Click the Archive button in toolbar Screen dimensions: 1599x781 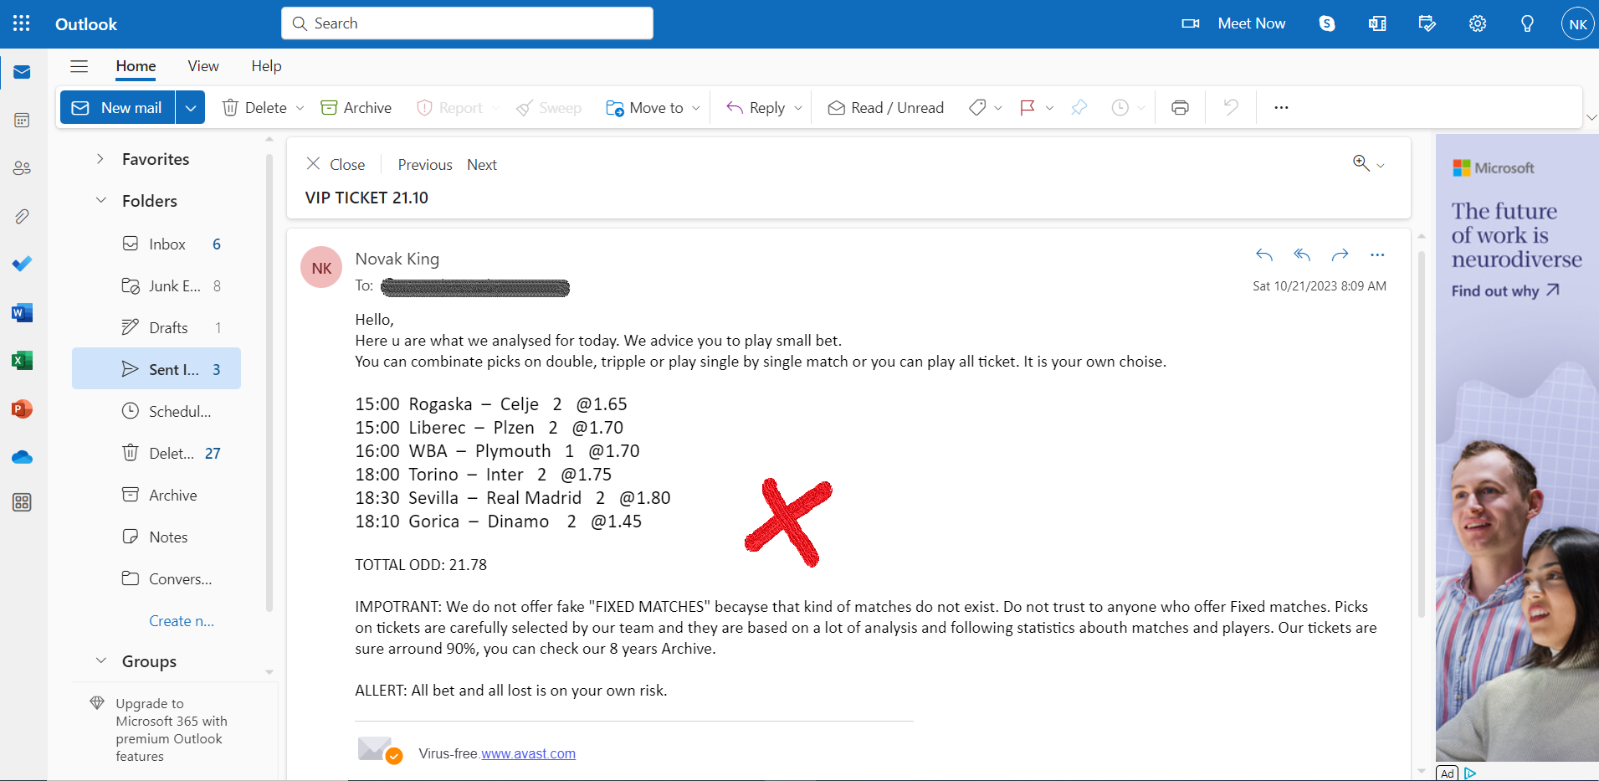tap(356, 108)
